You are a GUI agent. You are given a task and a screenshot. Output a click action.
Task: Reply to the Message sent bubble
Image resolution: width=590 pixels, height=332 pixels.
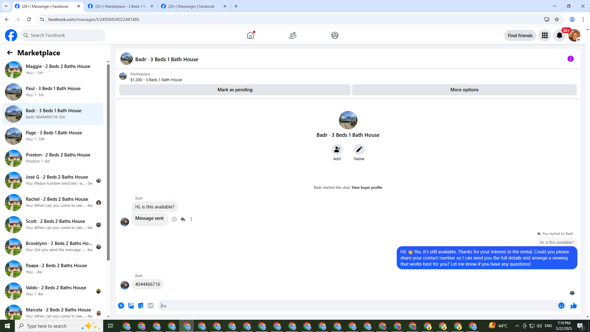[x=183, y=219]
